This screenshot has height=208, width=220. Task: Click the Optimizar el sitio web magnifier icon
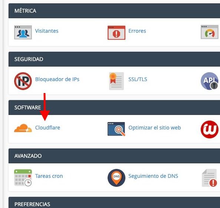coord(116,129)
